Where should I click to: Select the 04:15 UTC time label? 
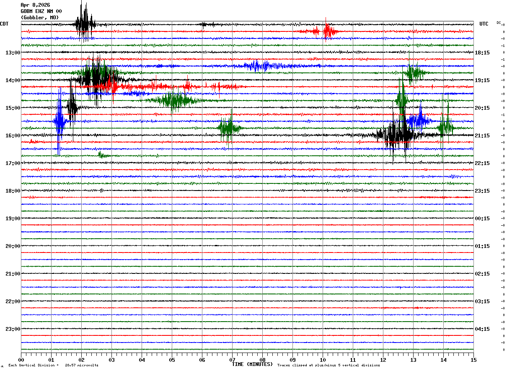482,329
